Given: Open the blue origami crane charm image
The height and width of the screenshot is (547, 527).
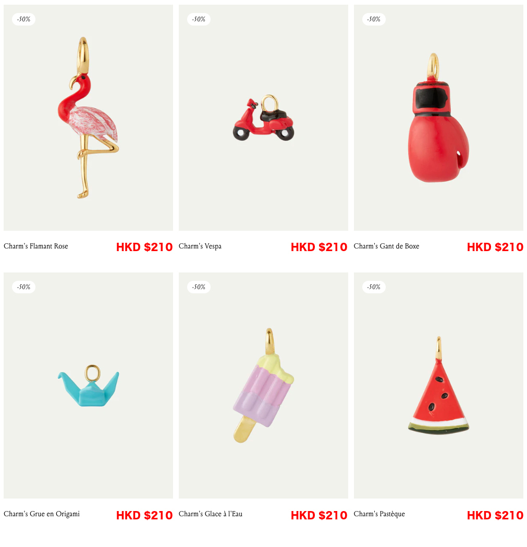Looking at the screenshot, I should [x=88, y=386].
